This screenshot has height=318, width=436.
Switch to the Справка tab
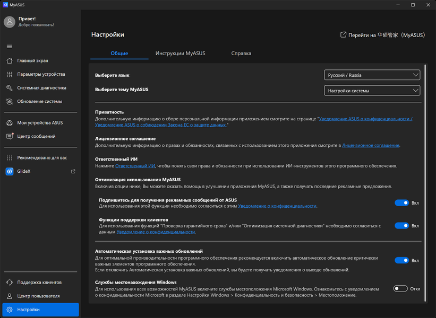(241, 54)
